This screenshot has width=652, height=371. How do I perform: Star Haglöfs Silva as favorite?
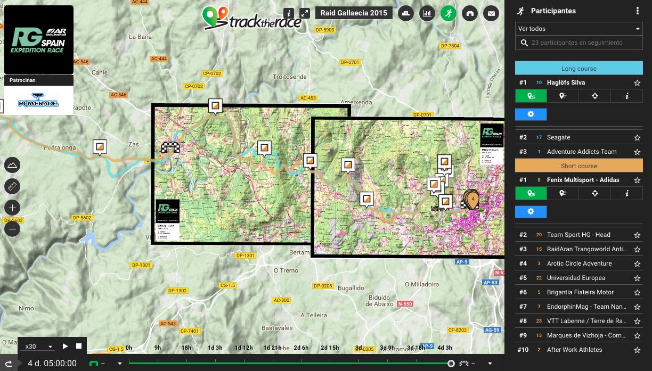pyautogui.click(x=637, y=83)
